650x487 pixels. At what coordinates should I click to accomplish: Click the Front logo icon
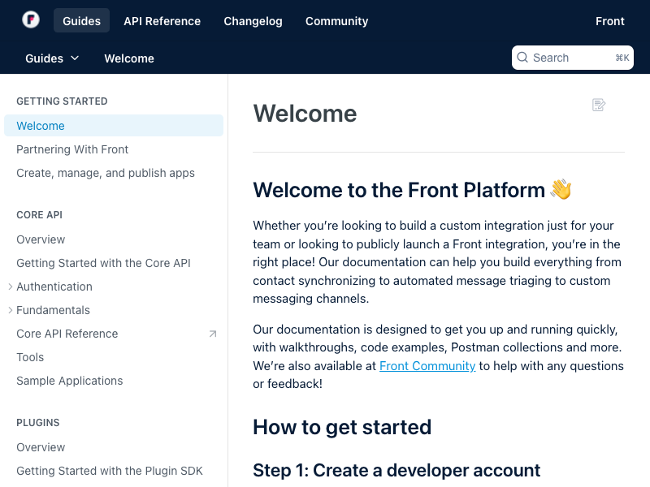tap(31, 19)
